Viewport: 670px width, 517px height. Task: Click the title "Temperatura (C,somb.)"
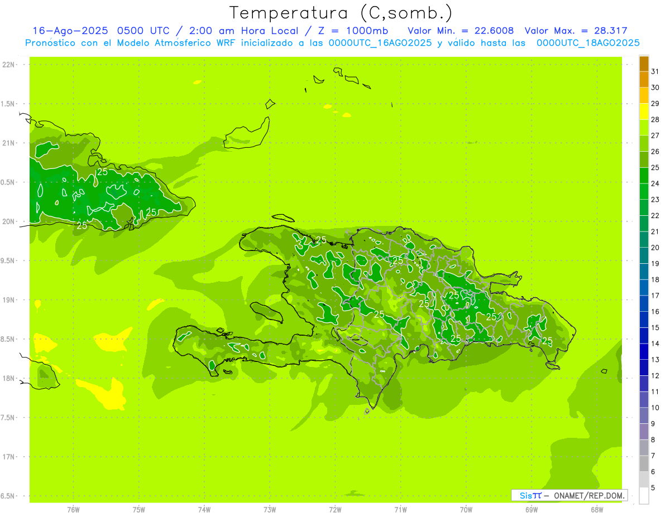click(x=341, y=13)
